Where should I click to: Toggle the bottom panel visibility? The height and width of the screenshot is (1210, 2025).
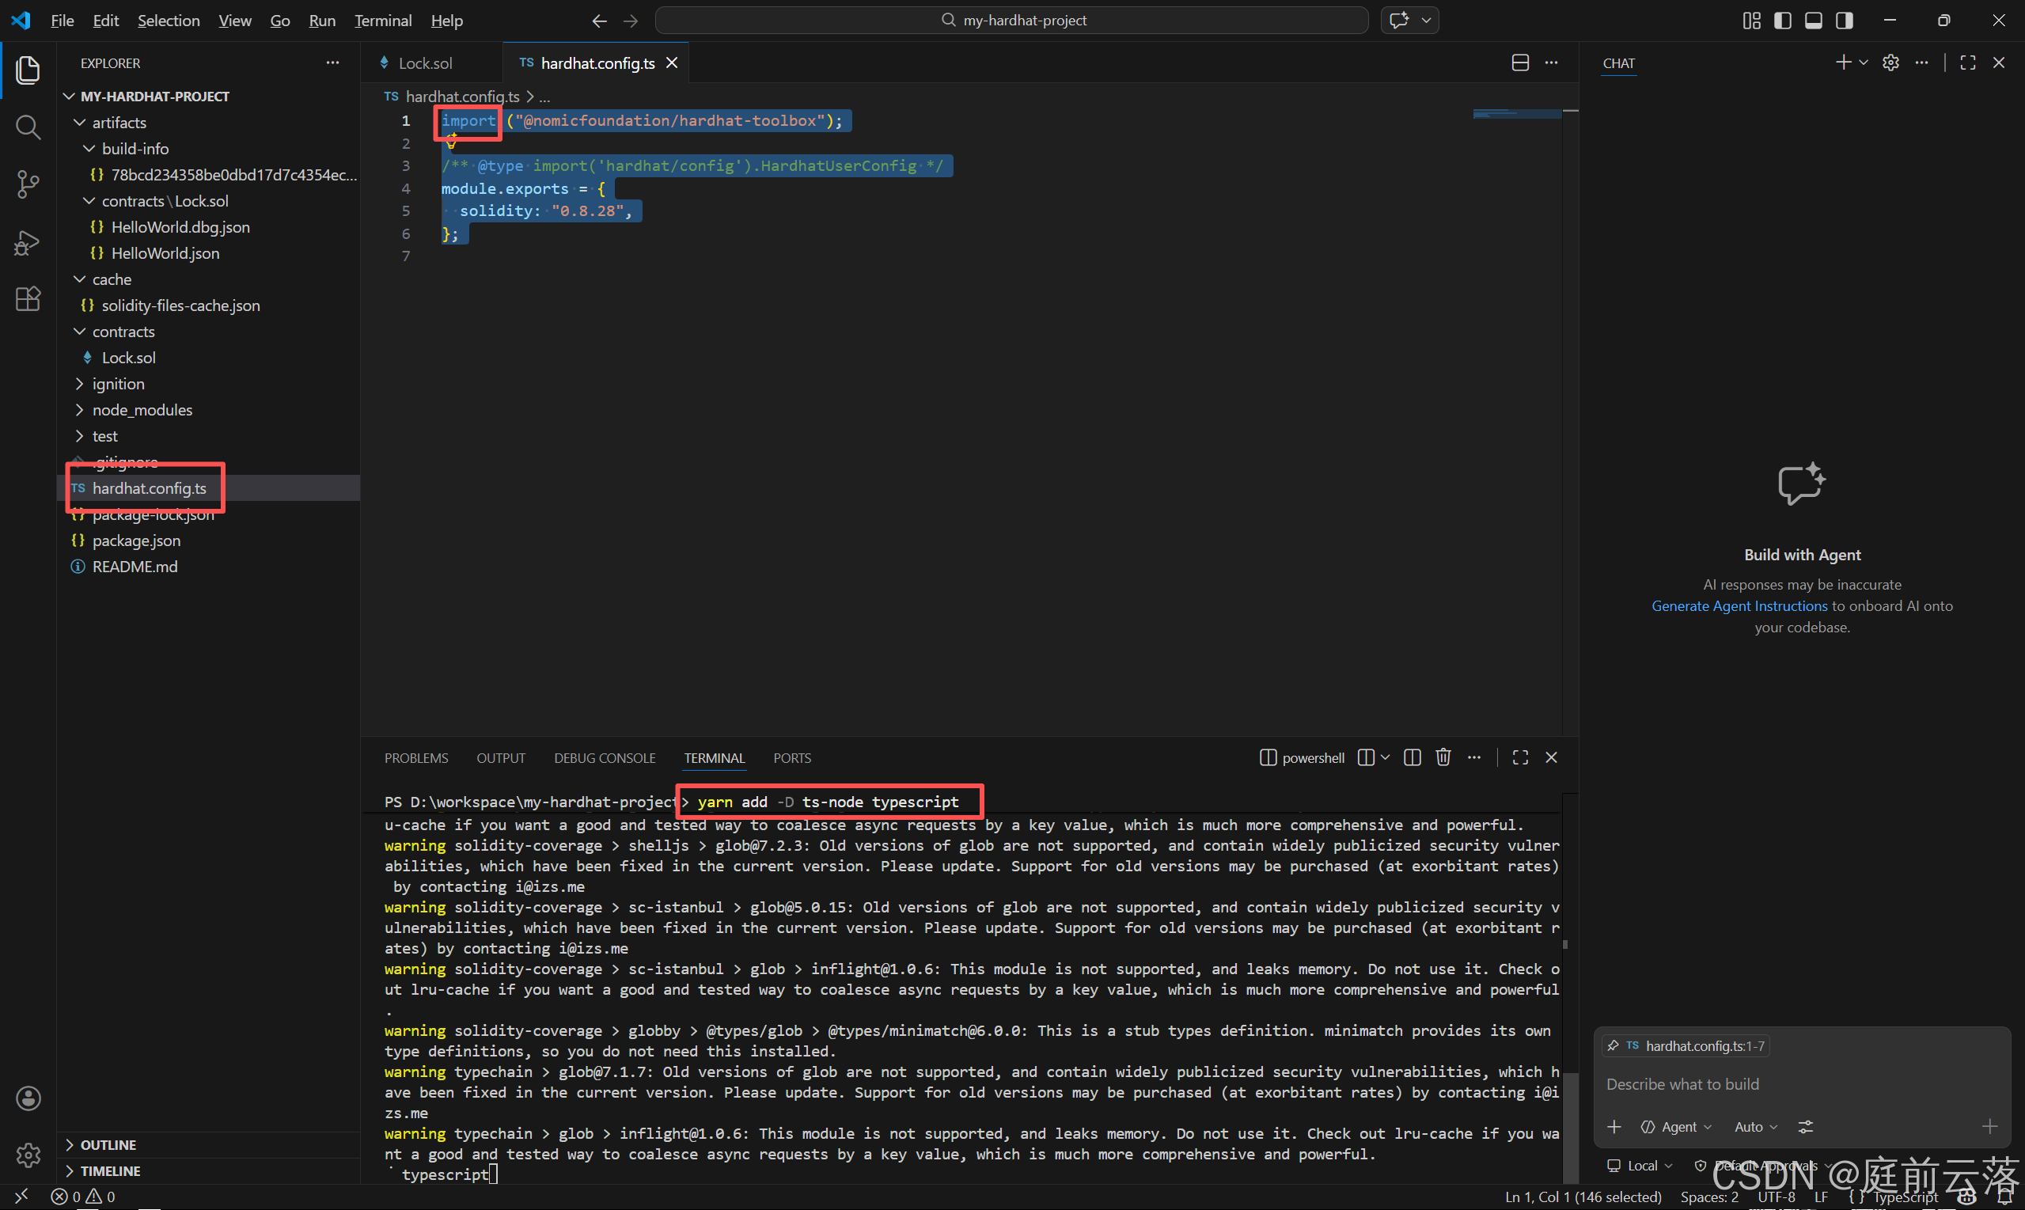click(x=1813, y=21)
